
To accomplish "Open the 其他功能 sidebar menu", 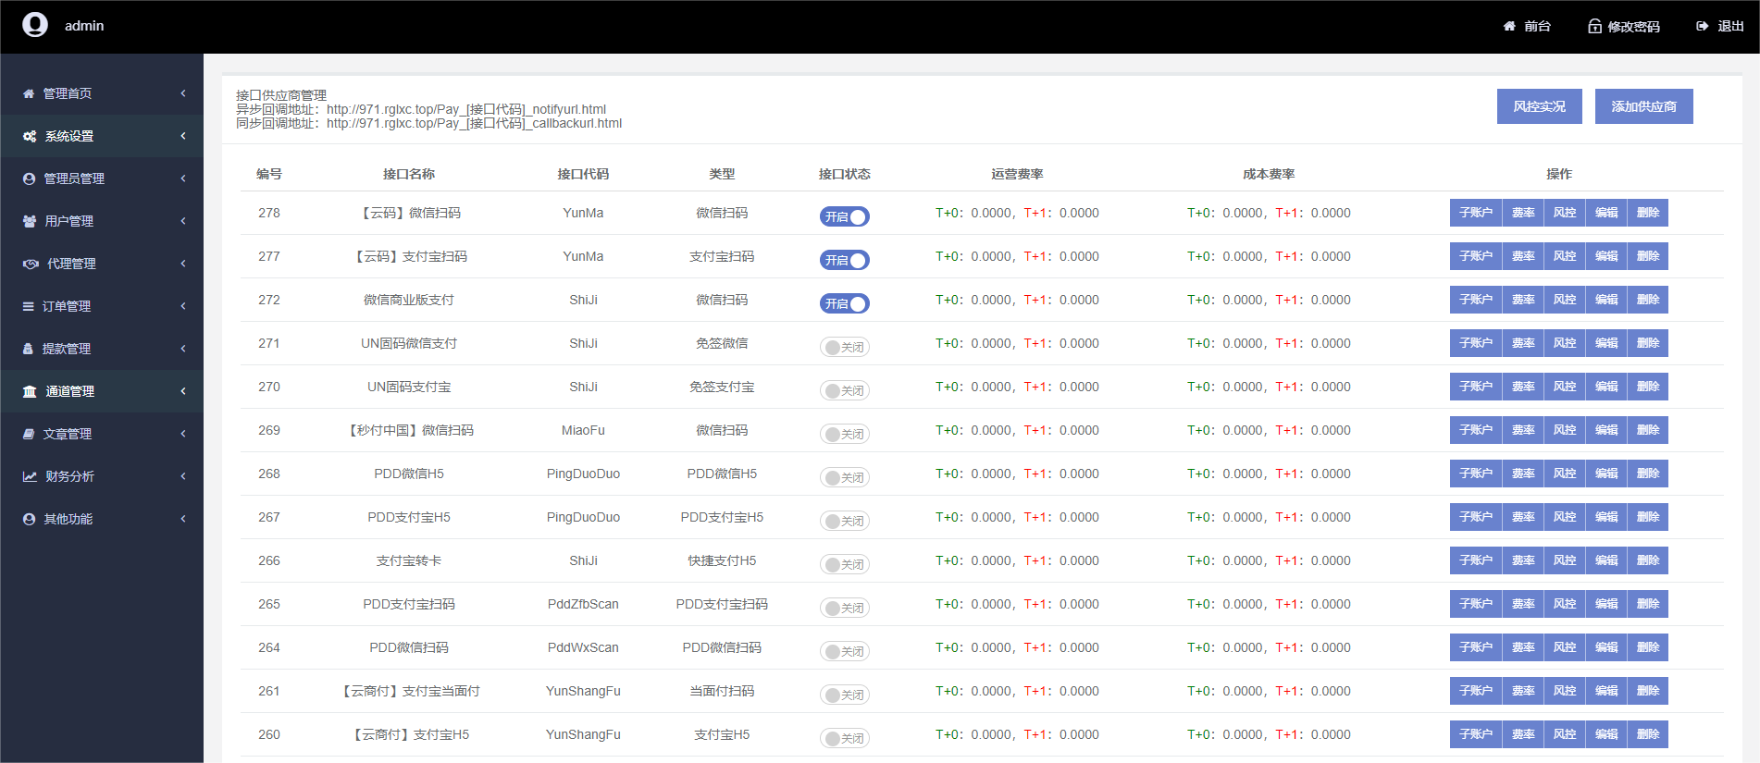I will [x=102, y=519].
